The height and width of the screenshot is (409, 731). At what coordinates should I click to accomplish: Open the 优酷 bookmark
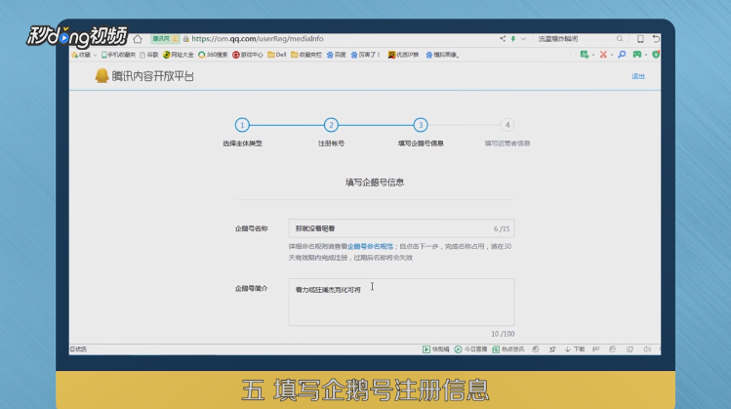pos(404,55)
